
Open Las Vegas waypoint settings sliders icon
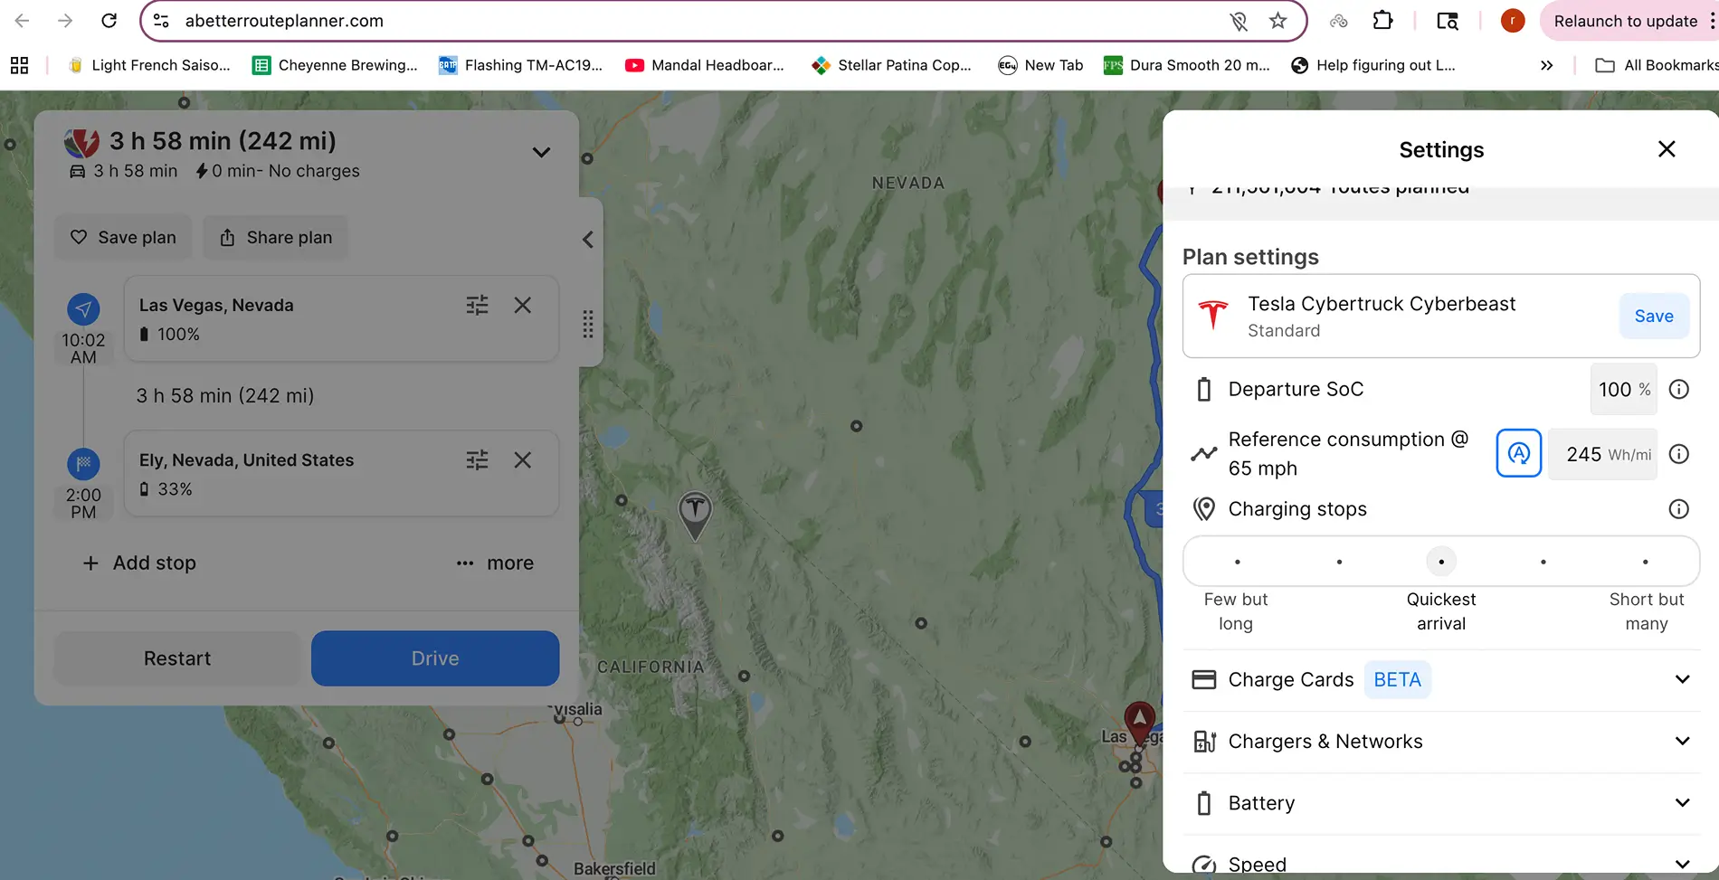pos(477,306)
